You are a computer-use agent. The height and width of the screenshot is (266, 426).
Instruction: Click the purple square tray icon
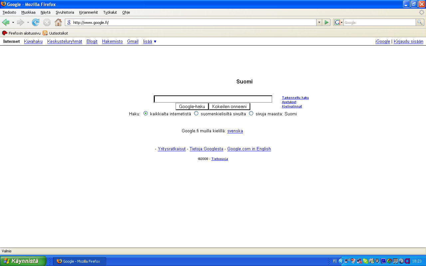[407, 261]
